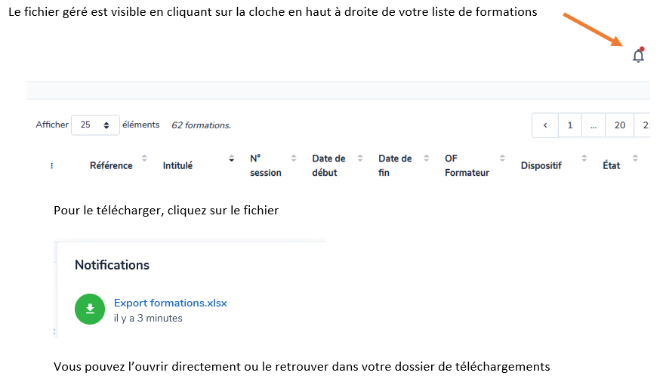Screen dimensions: 666x388
Task: Click the pagination ellipsis button
Action: click(x=594, y=125)
